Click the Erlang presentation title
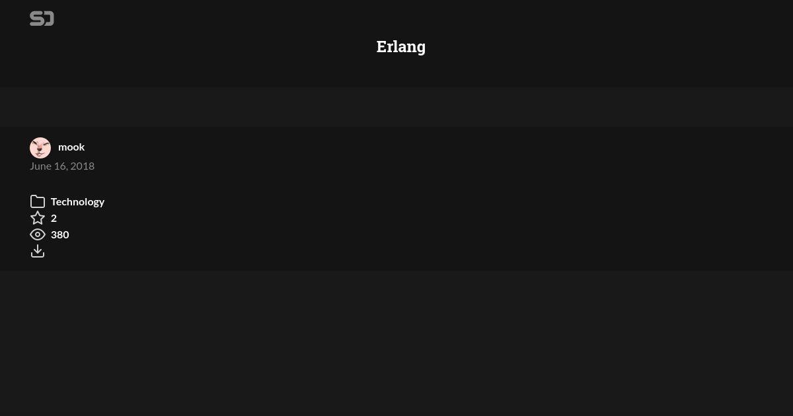 pyautogui.click(x=401, y=46)
